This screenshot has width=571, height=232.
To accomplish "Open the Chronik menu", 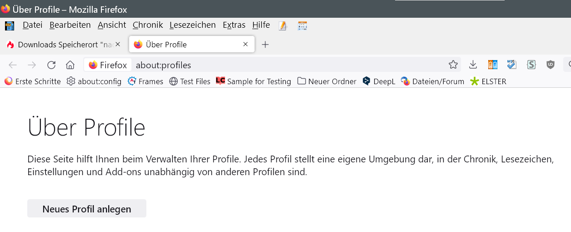I will click(148, 25).
